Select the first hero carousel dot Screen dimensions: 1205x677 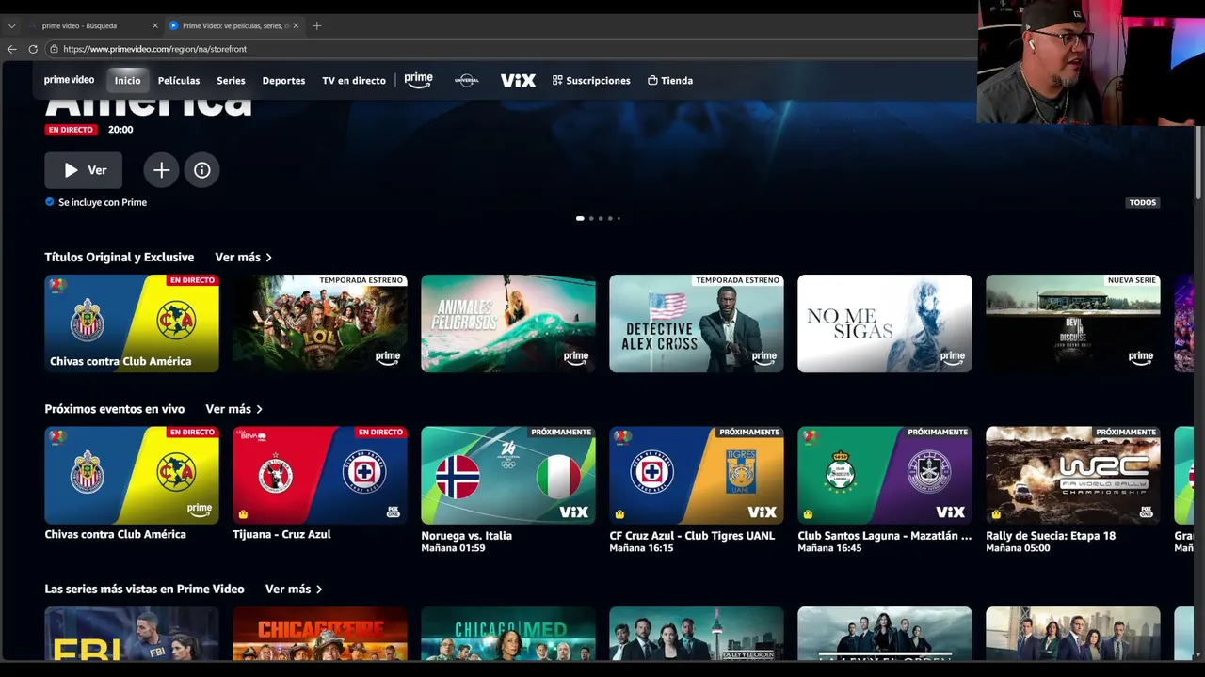pos(580,218)
